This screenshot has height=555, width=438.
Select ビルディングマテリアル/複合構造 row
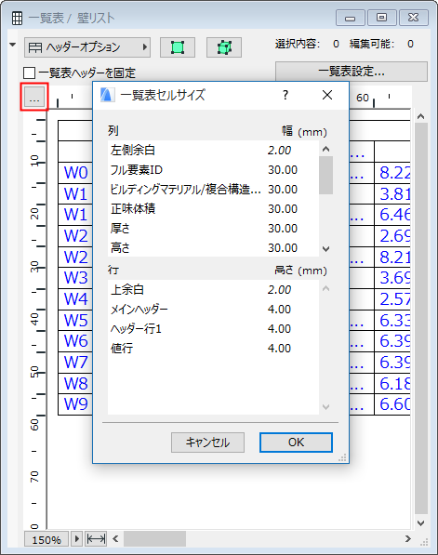coord(213,190)
